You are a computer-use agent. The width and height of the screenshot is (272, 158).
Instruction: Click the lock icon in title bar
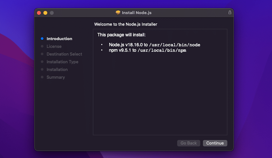pyautogui.click(x=230, y=12)
